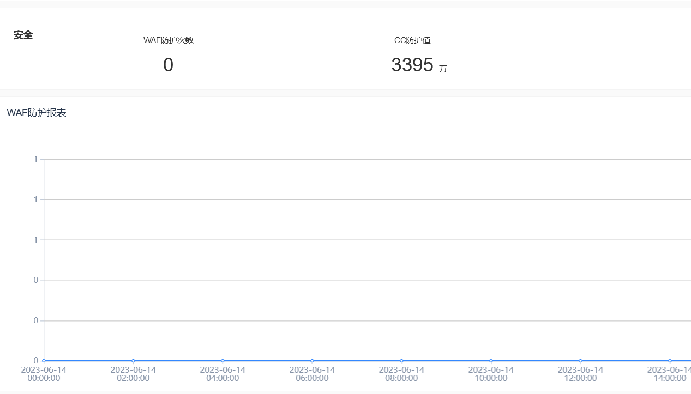This screenshot has height=394, width=691.
Task: Click the chart point at 12:00:00
Action: (x=580, y=361)
